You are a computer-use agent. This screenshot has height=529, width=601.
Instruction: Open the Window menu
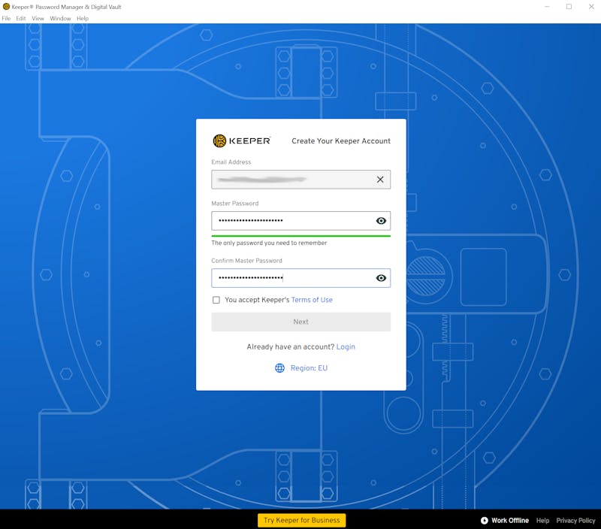pos(60,18)
